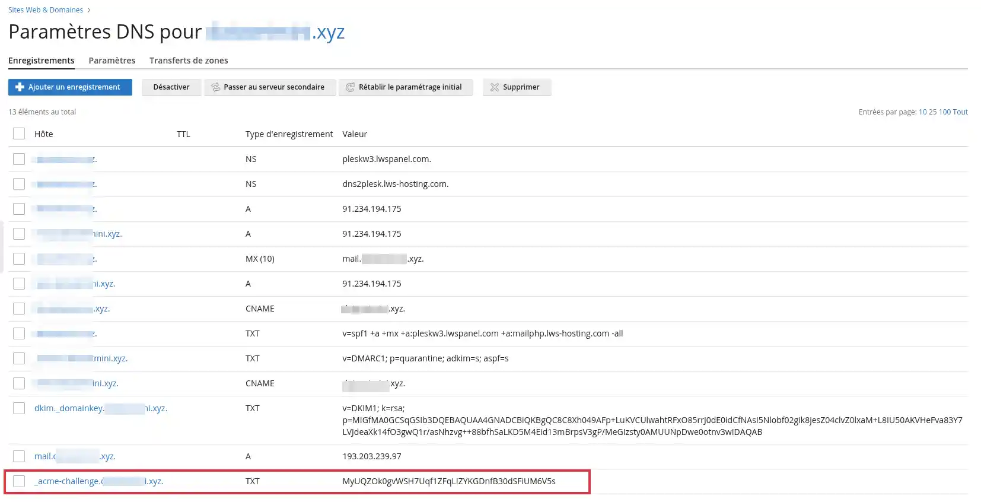Toggle the select-all checkbox in header row
The image size is (981, 502).
(19, 134)
